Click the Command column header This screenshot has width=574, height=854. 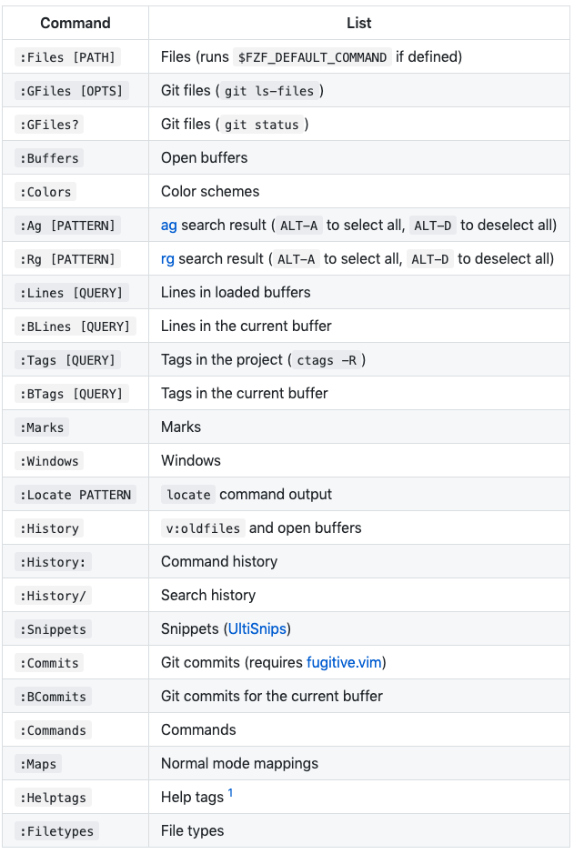pyautogui.click(x=76, y=23)
